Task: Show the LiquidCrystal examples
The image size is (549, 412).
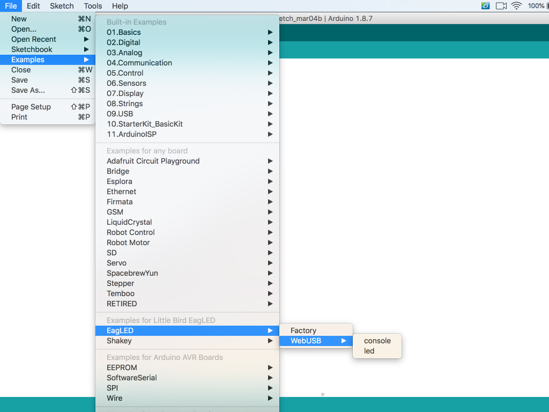Action: click(x=187, y=222)
